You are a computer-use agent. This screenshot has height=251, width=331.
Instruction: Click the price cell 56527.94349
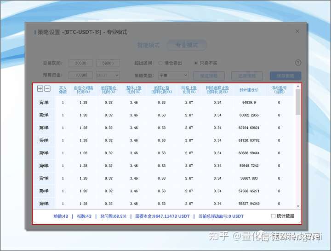249,204
